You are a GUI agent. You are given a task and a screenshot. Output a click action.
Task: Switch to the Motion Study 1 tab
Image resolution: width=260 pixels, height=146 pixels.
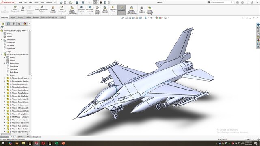(x=32, y=137)
